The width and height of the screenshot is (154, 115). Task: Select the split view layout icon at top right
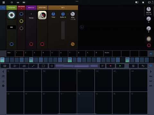pos(137,2)
